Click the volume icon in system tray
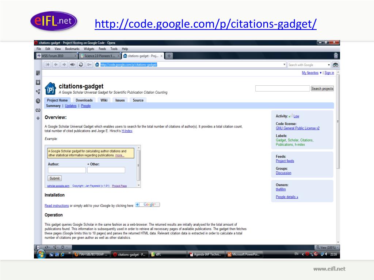Viewport: 374px width, 280px height. pyautogui.click(x=326, y=254)
